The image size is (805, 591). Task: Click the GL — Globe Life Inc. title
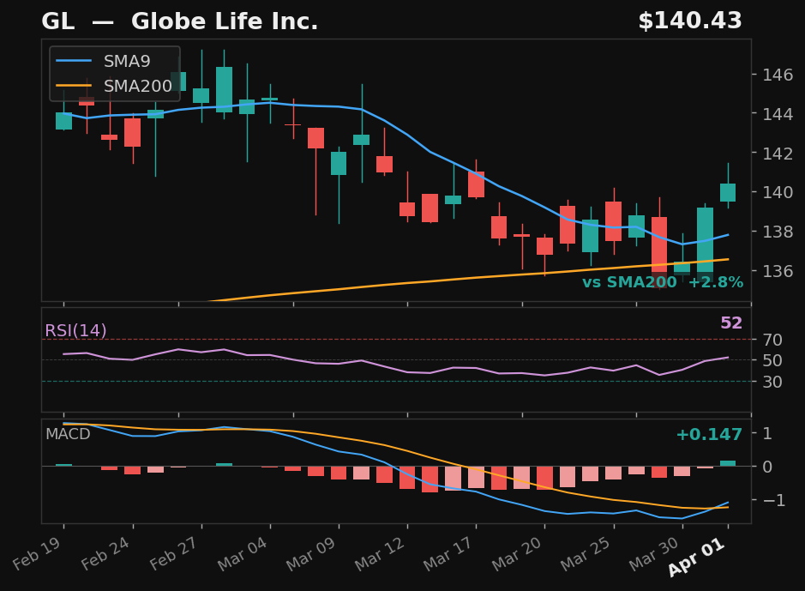click(x=179, y=22)
